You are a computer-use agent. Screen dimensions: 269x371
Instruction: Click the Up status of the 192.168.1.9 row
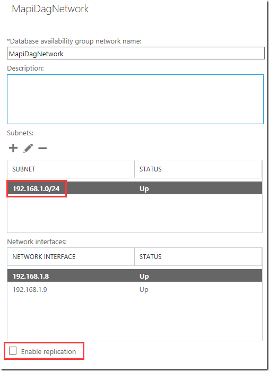click(144, 290)
